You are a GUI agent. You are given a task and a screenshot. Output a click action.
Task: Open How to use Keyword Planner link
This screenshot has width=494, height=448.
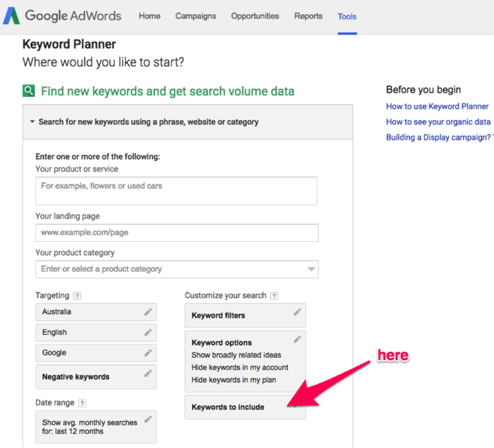click(x=437, y=106)
